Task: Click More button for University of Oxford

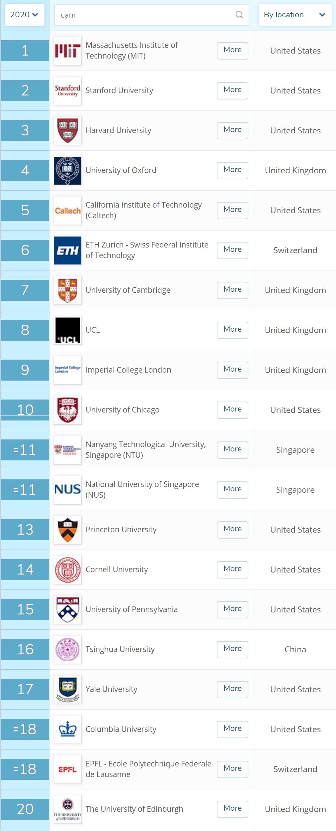Action: tap(232, 170)
